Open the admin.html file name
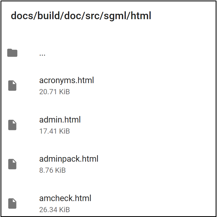217x217 pixels. 60,120
